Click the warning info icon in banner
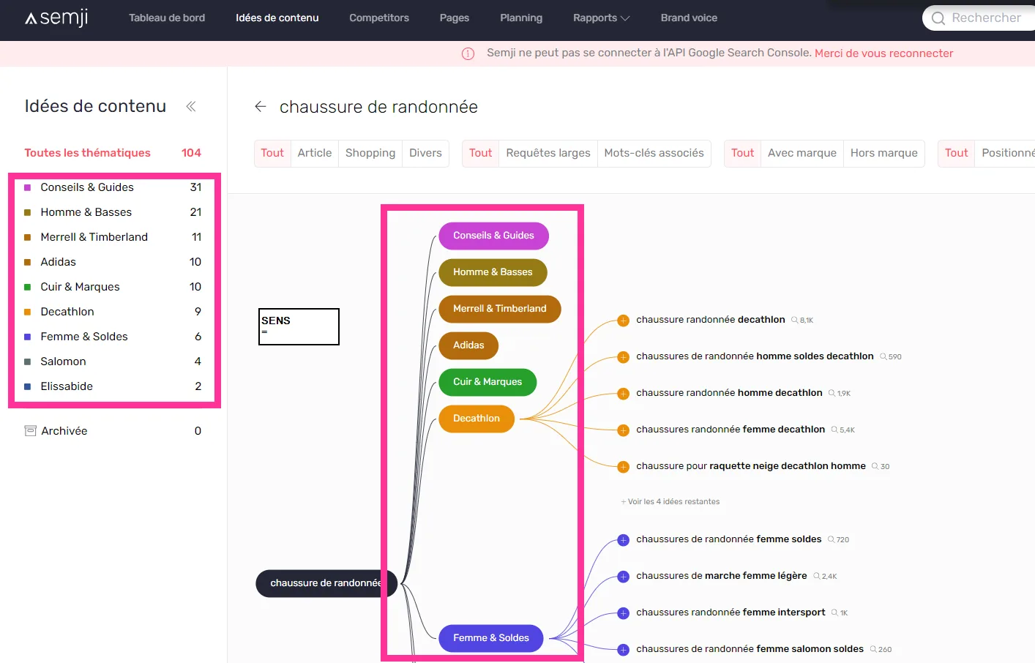 coord(468,53)
